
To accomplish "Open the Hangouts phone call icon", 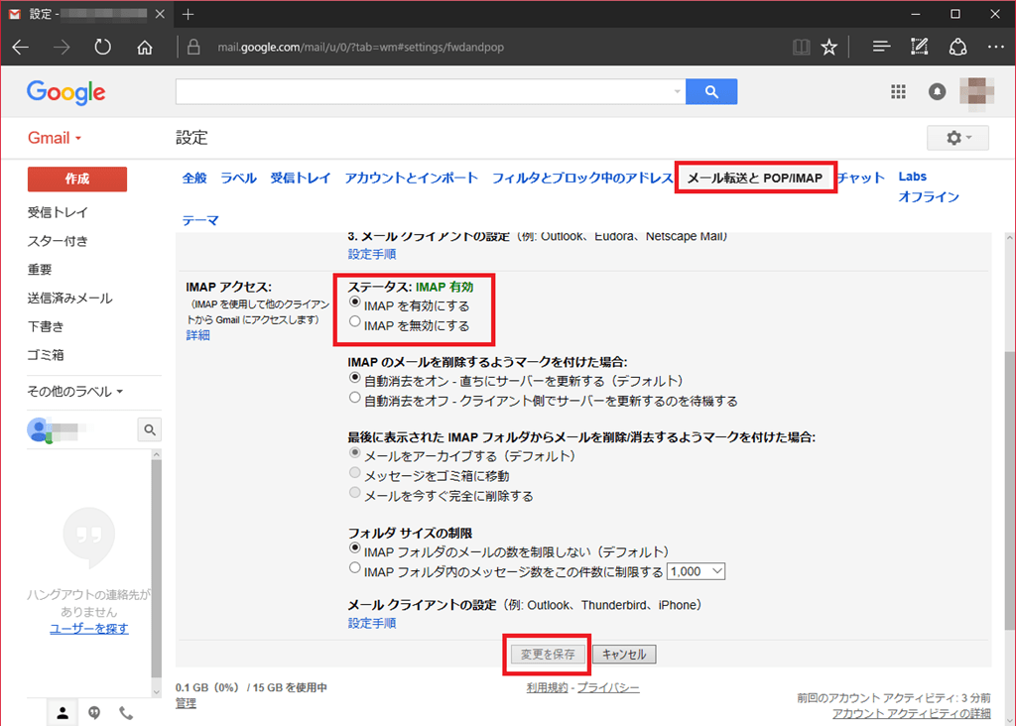I will pos(126,713).
